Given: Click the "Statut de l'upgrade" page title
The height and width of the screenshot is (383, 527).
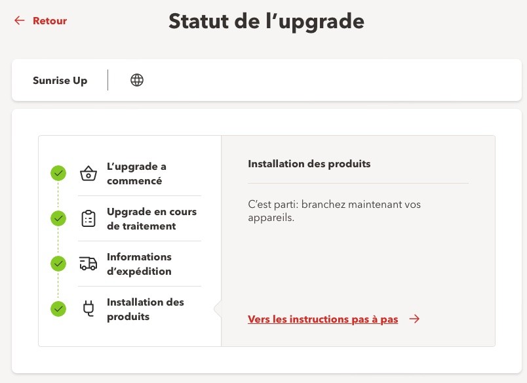Looking at the screenshot, I should 266,21.
